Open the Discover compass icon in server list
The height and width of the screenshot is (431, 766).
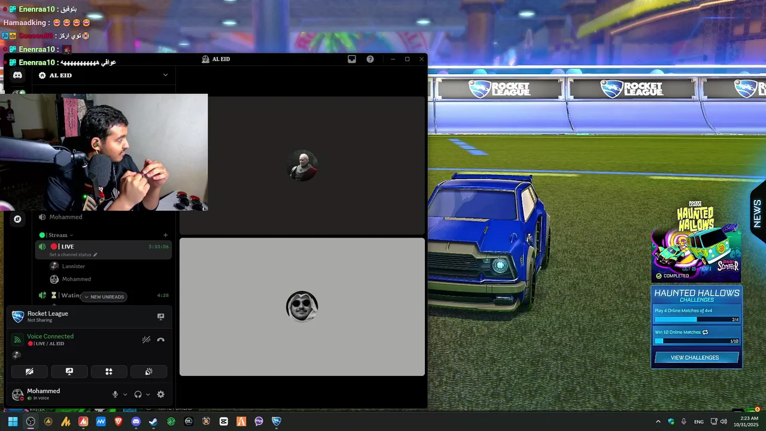[x=17, y=219]
